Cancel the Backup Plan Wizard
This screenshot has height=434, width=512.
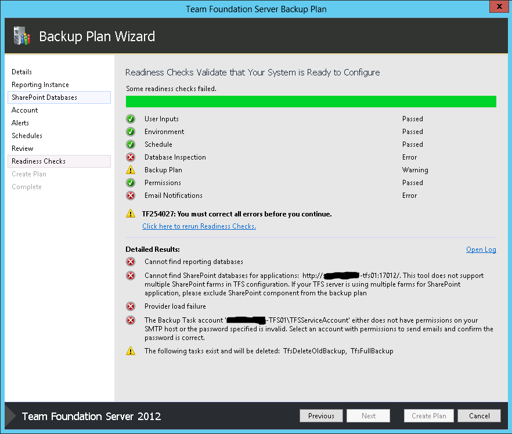click(479, 415)
